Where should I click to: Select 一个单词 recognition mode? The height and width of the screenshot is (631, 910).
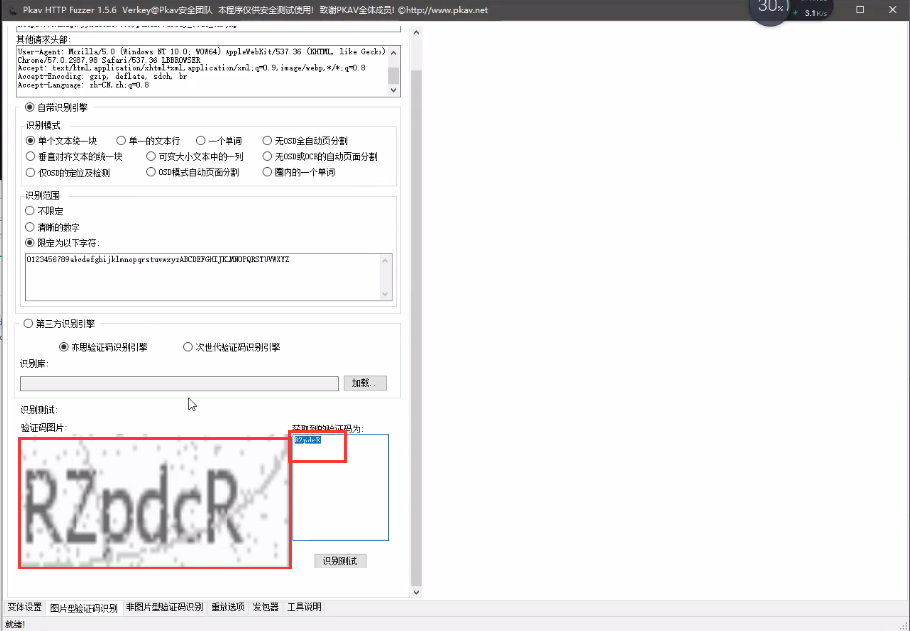200,141
